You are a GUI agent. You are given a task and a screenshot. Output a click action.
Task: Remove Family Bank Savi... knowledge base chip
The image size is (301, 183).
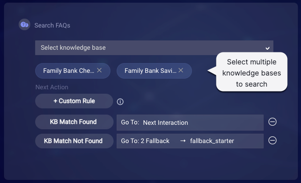point(181,71)
